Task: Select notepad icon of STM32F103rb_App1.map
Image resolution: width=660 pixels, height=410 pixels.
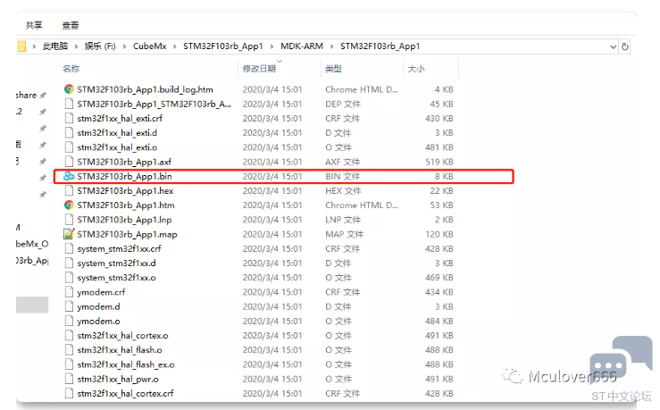Action: pos(69,234)
